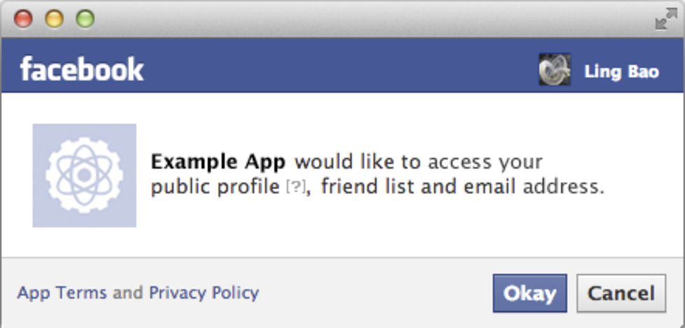Zoom the window with the green button
685x328 pixels.
85,20
